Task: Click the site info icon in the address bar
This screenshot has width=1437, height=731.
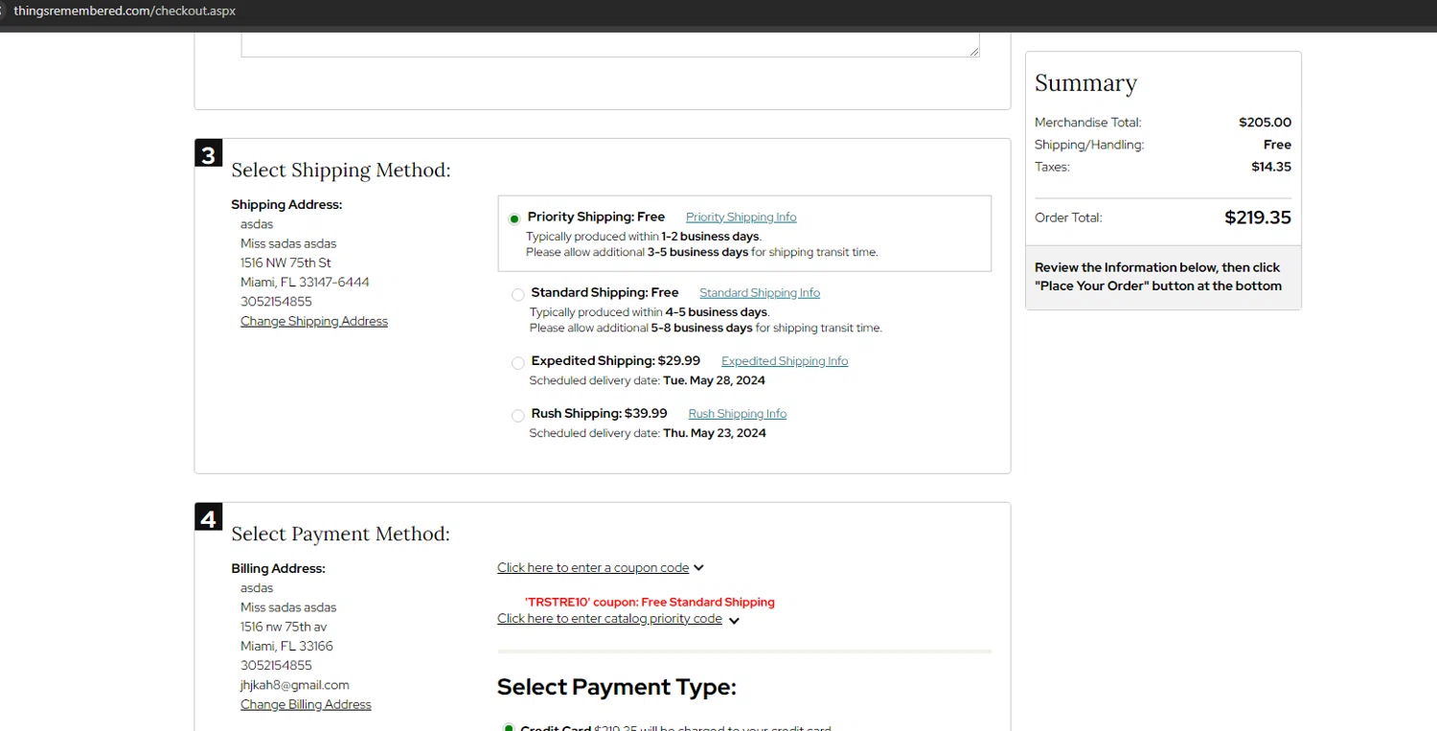Action: click(x=3, y=11)
